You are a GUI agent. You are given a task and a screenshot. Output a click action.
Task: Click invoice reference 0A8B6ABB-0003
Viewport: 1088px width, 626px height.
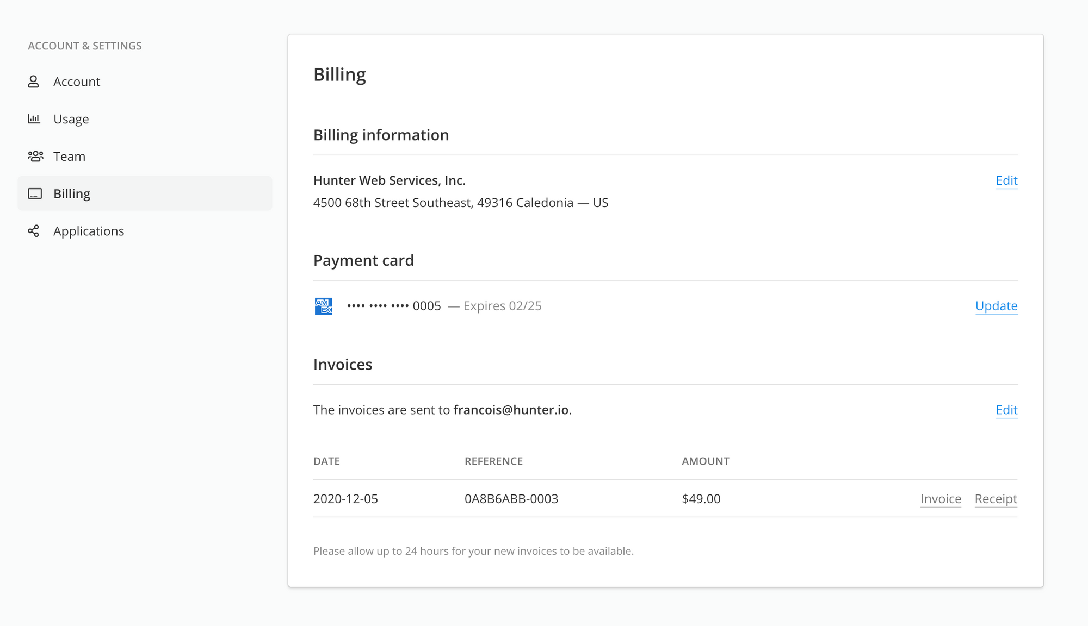[x=511, y=499]
